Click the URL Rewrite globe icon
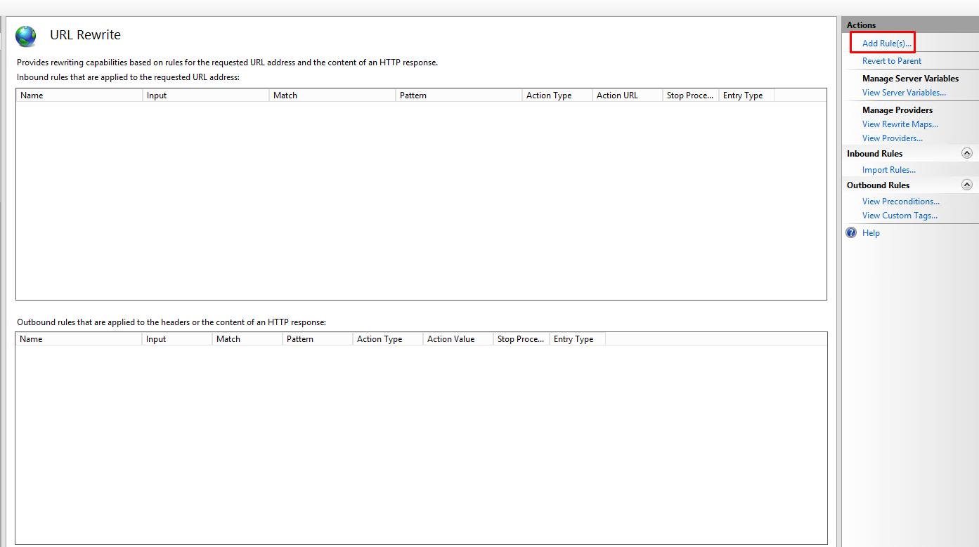The height and width of the screenshot is (547, 979). 25,36
